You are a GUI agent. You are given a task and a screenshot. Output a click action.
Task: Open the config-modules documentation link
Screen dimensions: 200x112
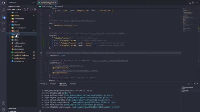coord(110,60)
